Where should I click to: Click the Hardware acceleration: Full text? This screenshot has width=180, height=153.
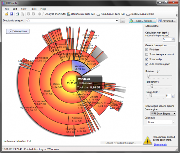tap(17, 141)
